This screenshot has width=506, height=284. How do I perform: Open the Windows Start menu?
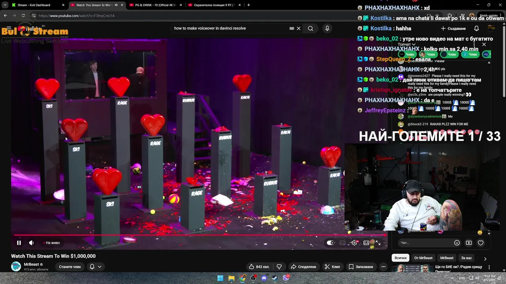(x=220, y=278)
